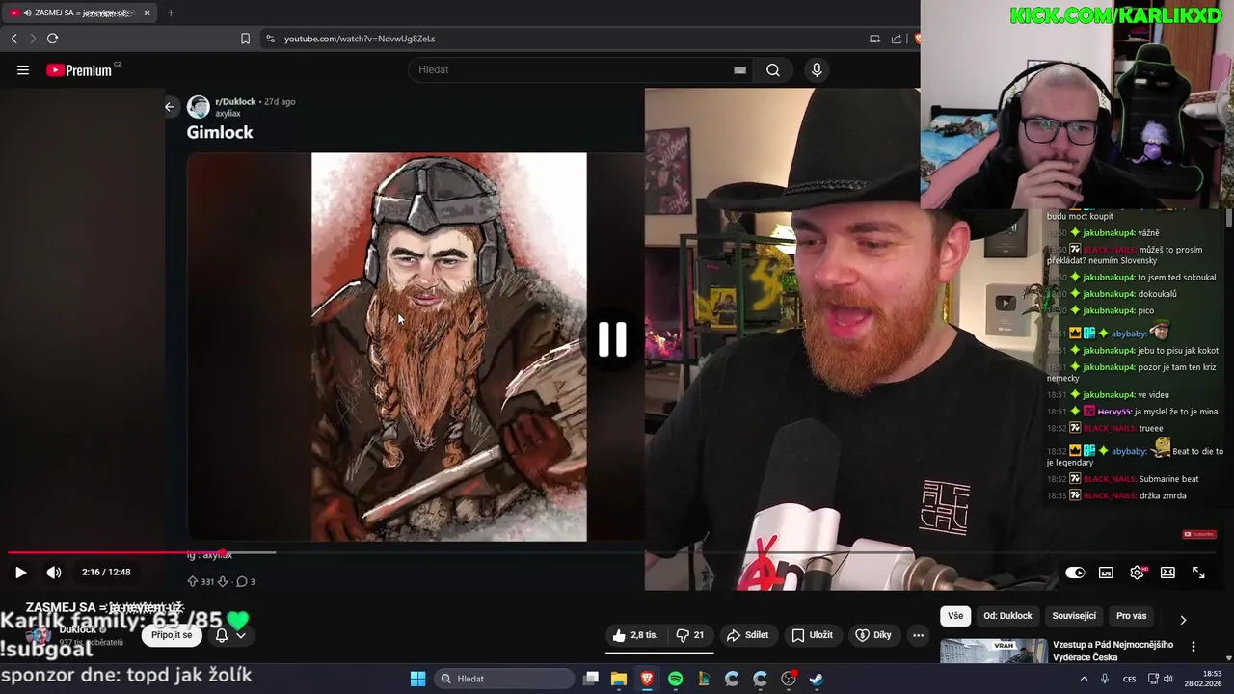Mute the video volume speaker icon
Viewport: 1234px width, 694px height.
click(54, 573)
